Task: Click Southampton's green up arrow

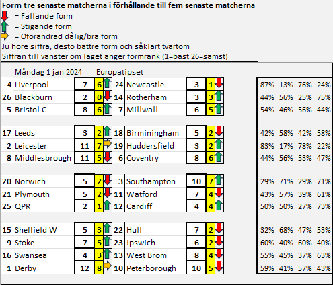Action: tap(219, 180)
